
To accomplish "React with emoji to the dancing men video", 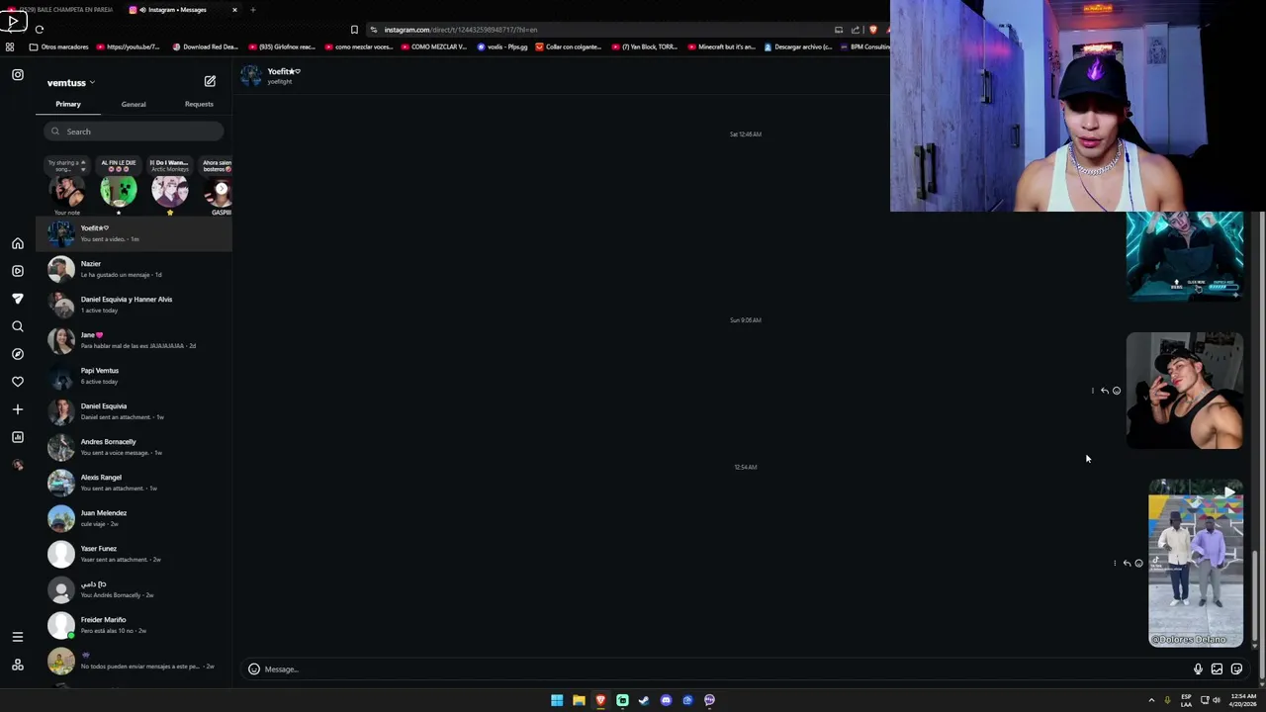I will coord(1138,564).
